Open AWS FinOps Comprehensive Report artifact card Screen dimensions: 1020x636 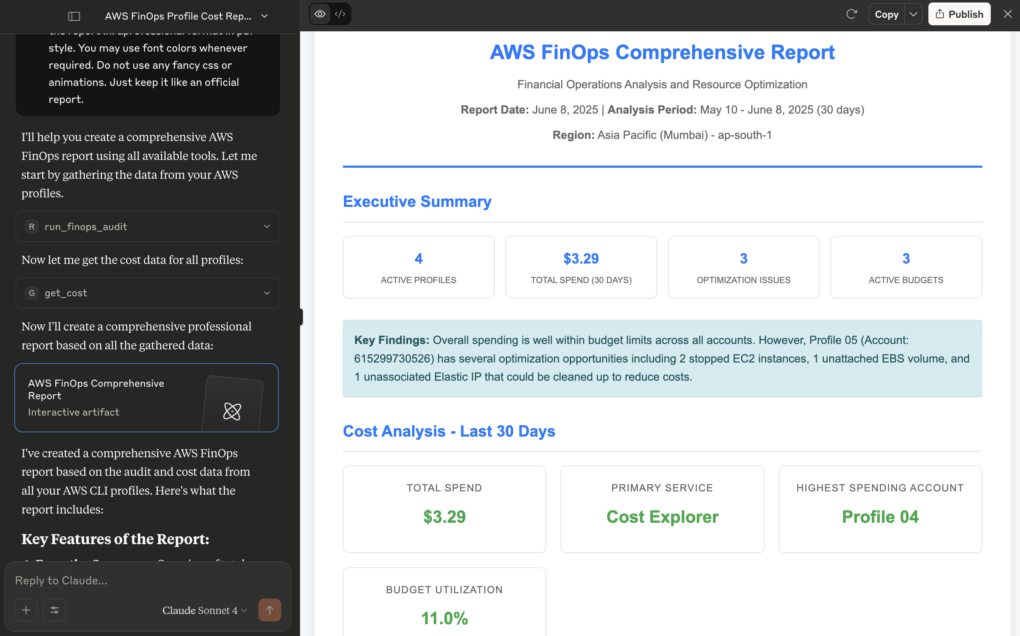(146, 397)
